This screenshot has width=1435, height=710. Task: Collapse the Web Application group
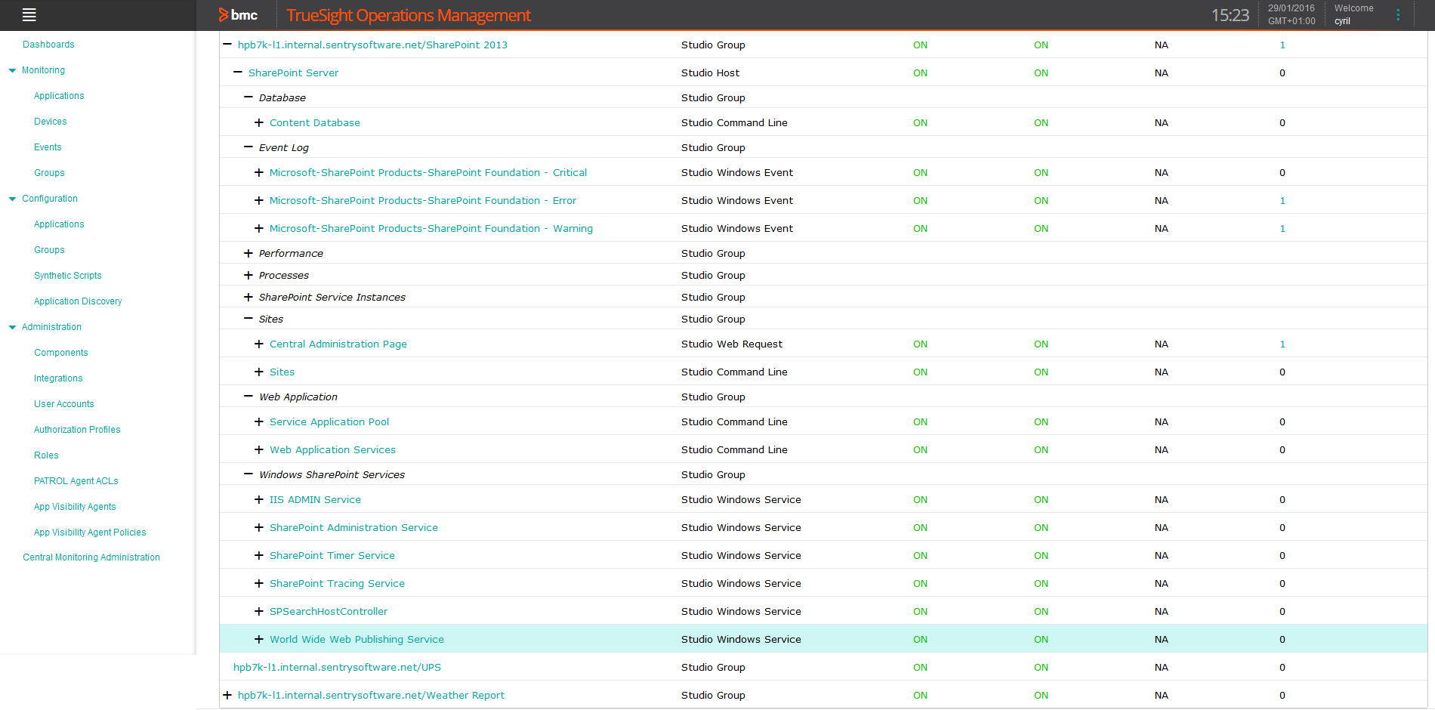tap(248, 397)
